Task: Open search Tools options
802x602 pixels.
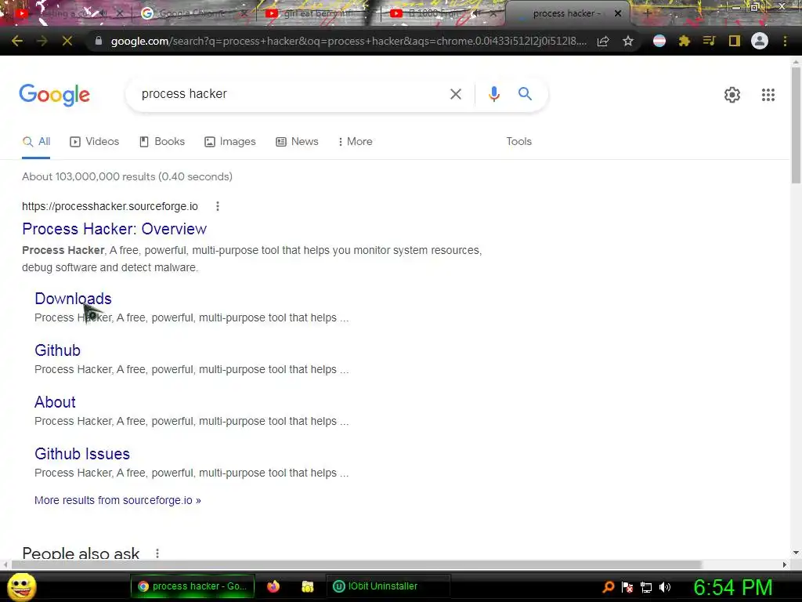Action: [518, 142]
